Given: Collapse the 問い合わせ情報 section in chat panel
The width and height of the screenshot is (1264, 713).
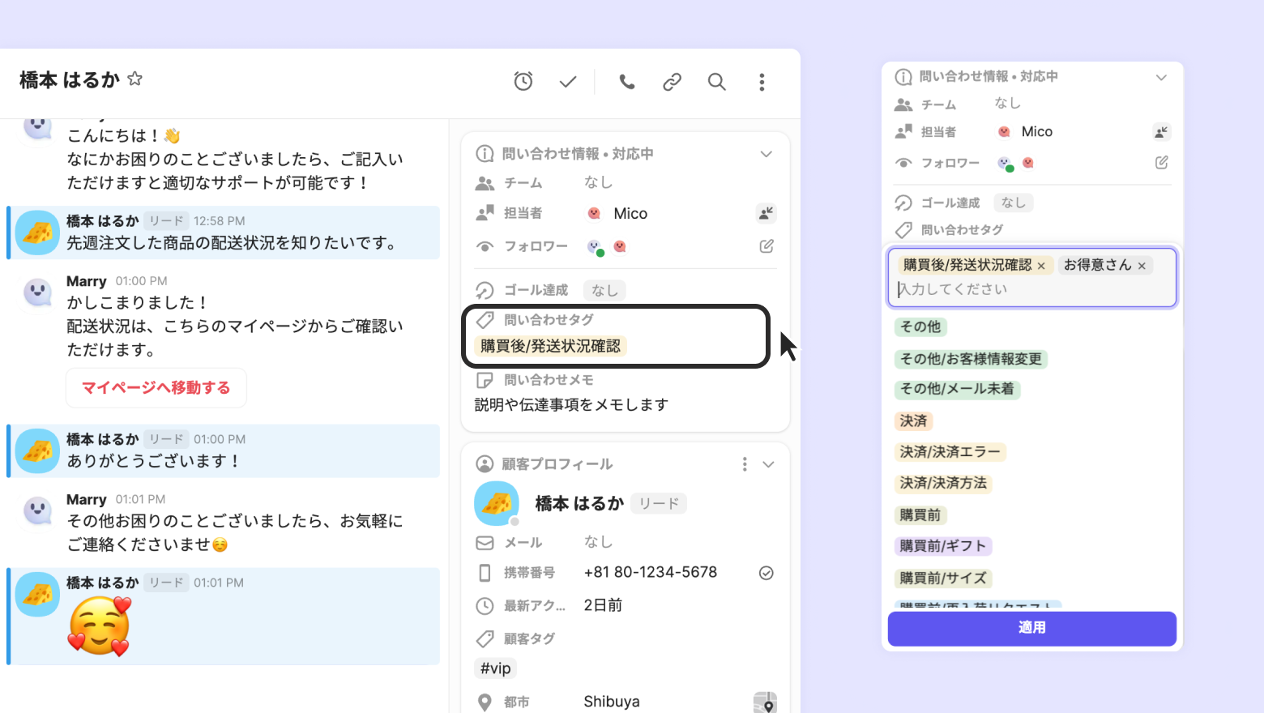Looking at the screenshot, I should (766, 154).
